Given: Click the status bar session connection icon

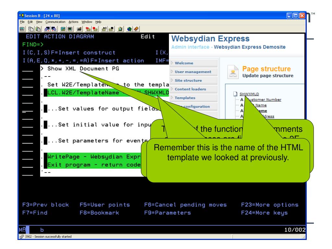Looking at the screenshot, I should click(x=21, y=237).
